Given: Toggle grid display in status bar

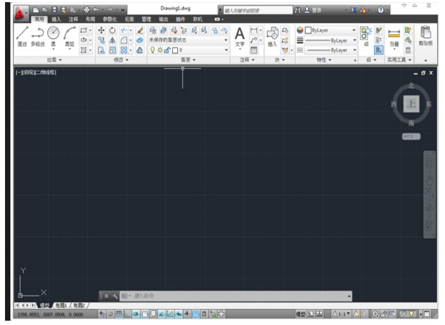Looking at the screenshot, I should tap(119, 314).
